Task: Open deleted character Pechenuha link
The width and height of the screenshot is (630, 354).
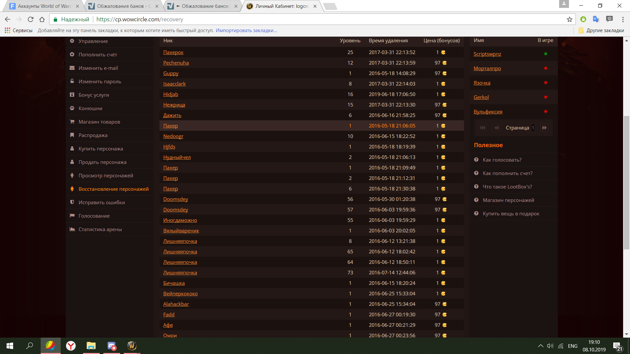Action: click(176, 63)
